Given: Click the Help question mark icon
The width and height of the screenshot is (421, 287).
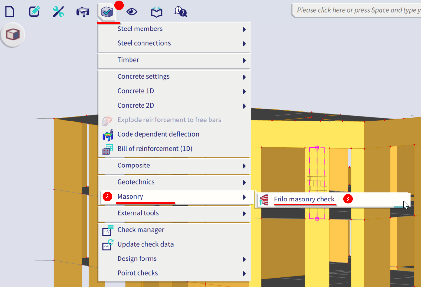Looking at the screenshot, I should (180, 11).
